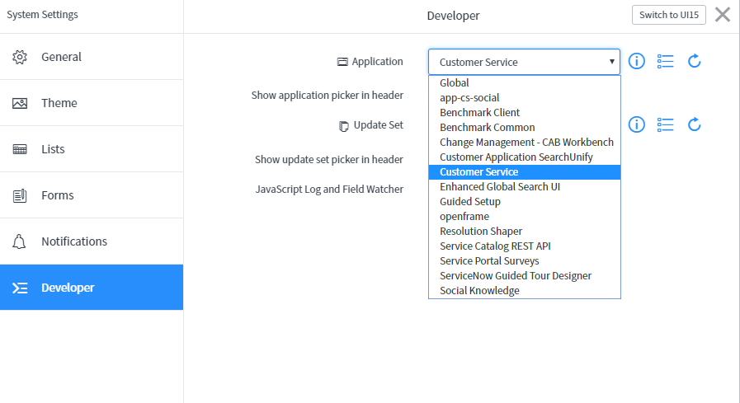Close the System Settings dialog
Screen dimensions: 740x403
click(723, 15)
